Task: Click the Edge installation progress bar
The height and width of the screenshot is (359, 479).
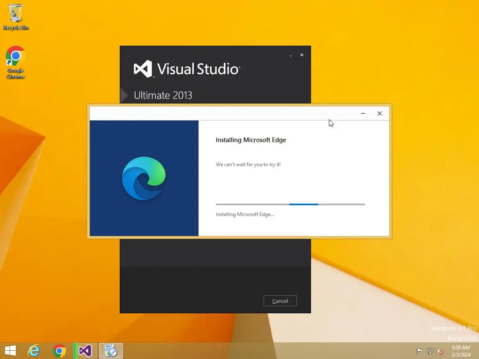Action: coord(290,204)
